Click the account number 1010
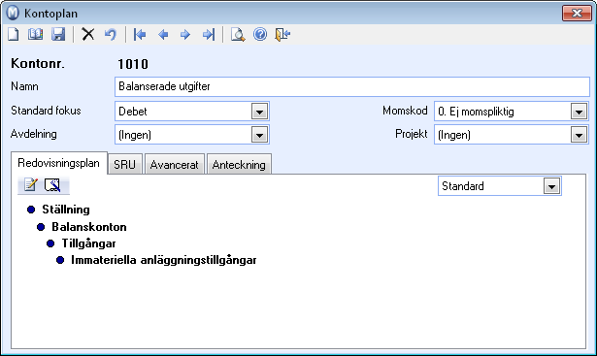 coord(133,64)
